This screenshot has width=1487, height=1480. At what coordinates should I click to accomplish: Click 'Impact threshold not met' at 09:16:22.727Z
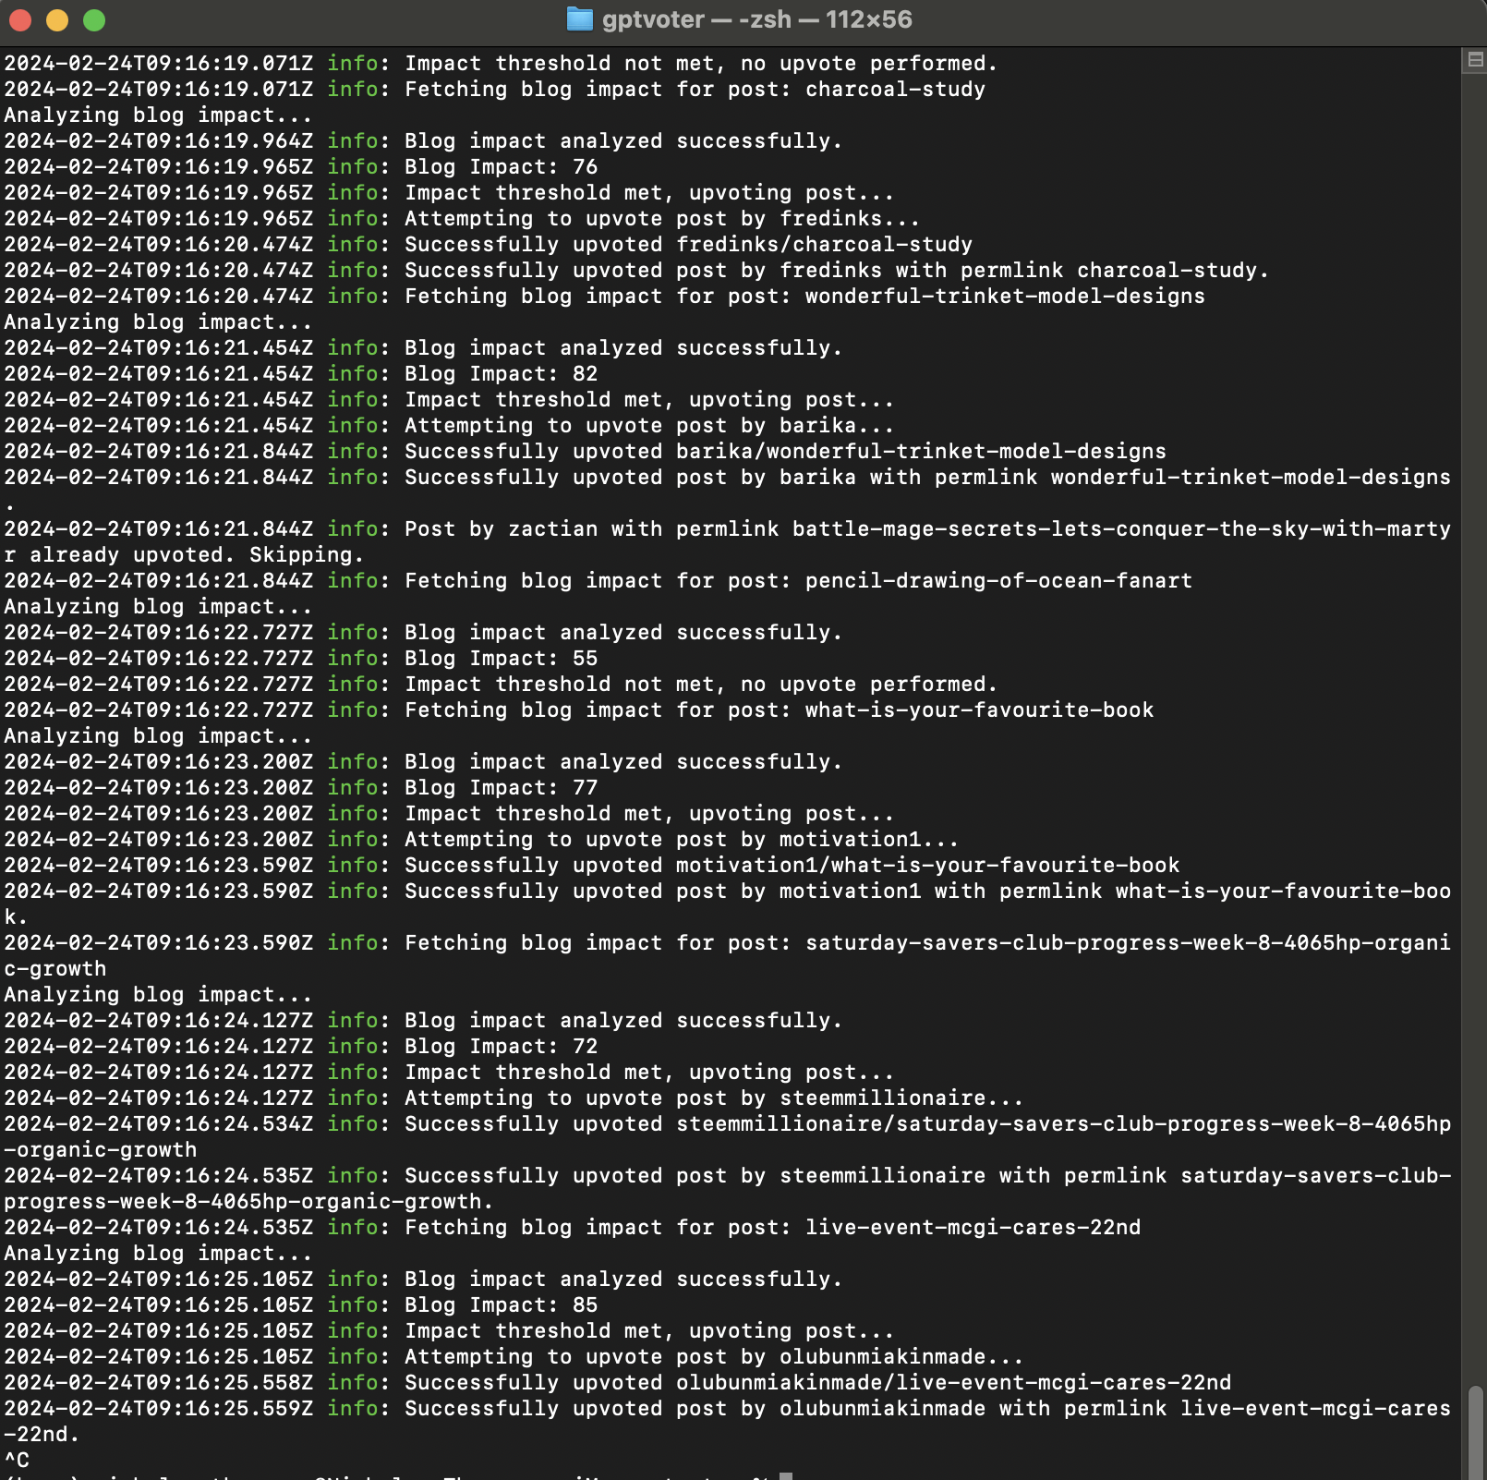point(701,685)
